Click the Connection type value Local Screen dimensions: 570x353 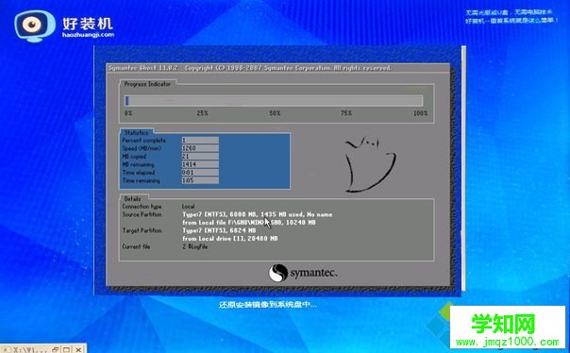click(189, 207)
